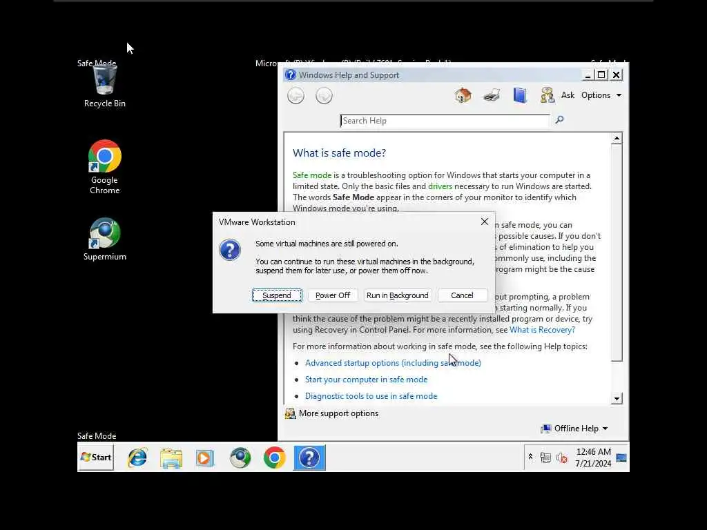
Task: Launch Google Chrome from the taskbar
Action: tap(274, 458)
